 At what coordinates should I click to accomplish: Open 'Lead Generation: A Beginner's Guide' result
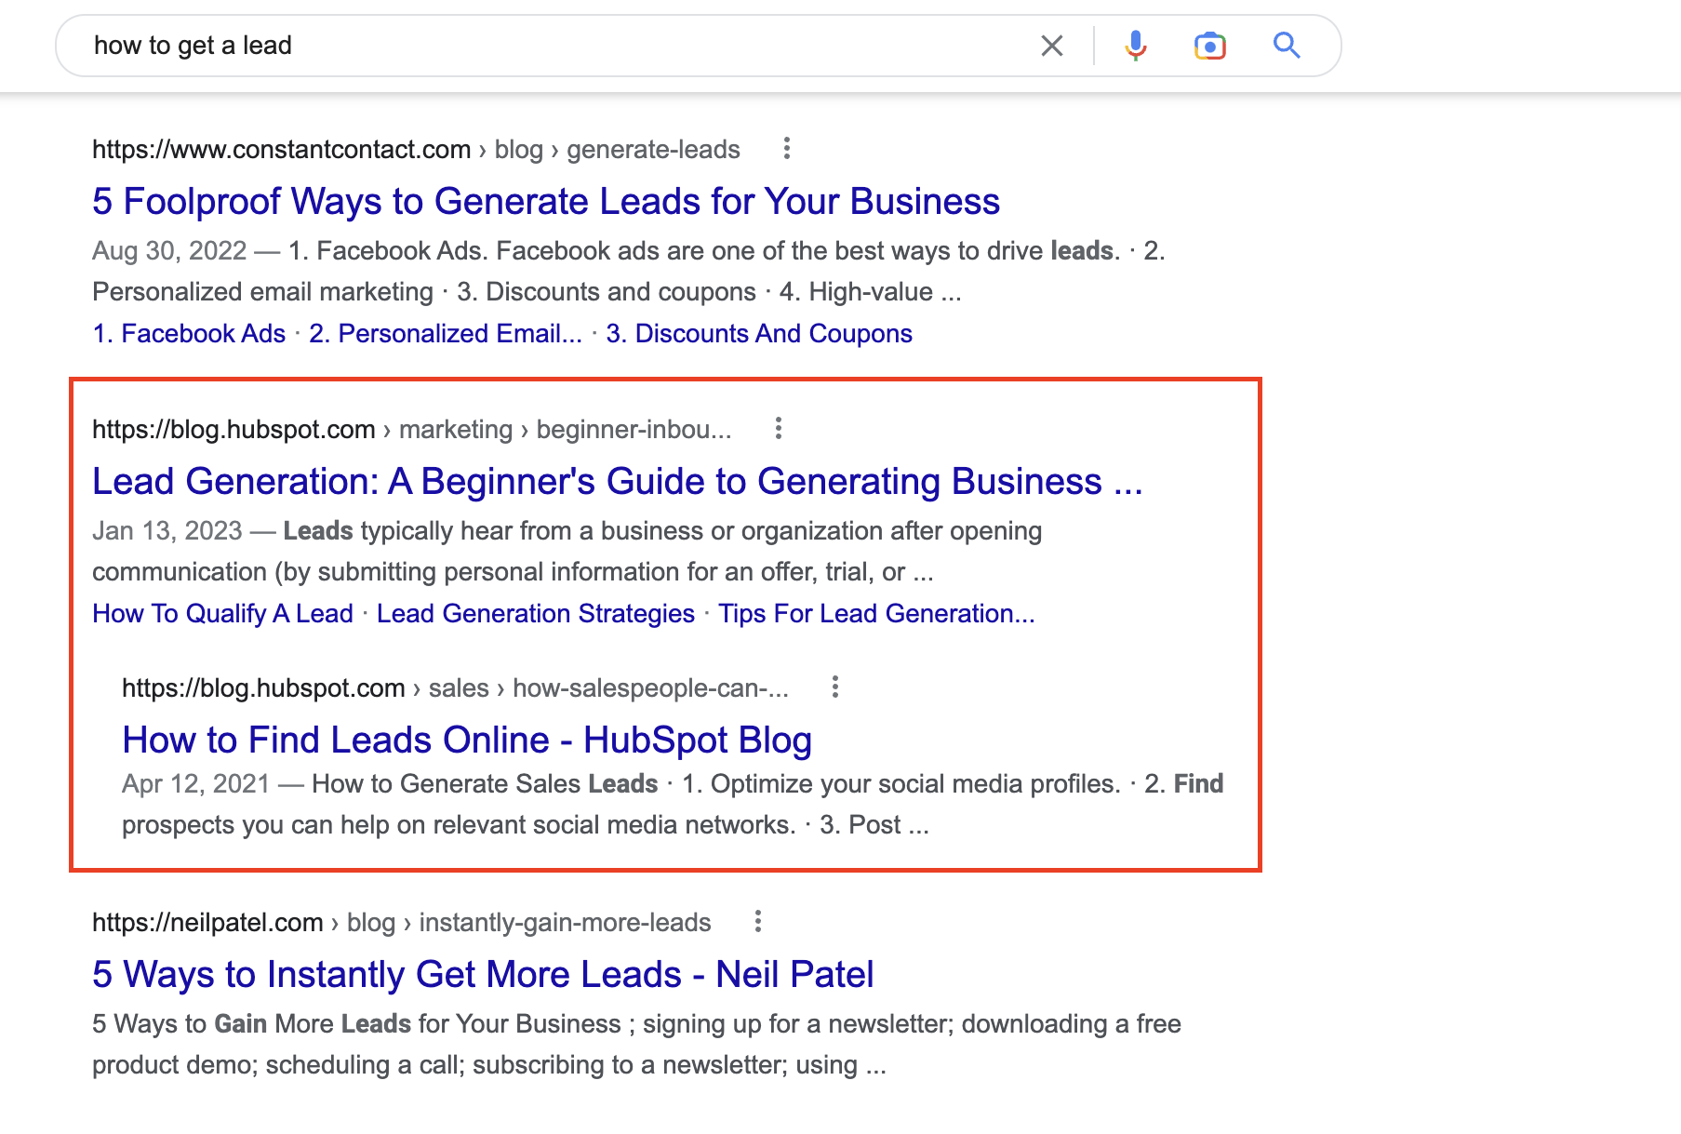pyautogui.click(x=617, y=482)
